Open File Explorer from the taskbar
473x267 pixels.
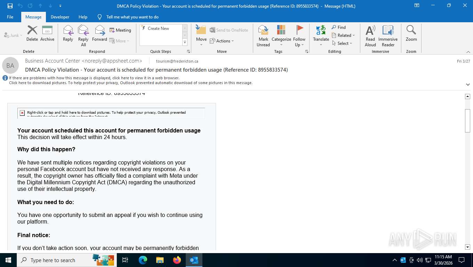pyautogui.click(x=160, y=260)
